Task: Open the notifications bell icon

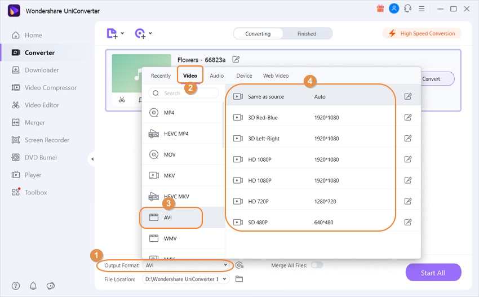Action: (33, 286)
